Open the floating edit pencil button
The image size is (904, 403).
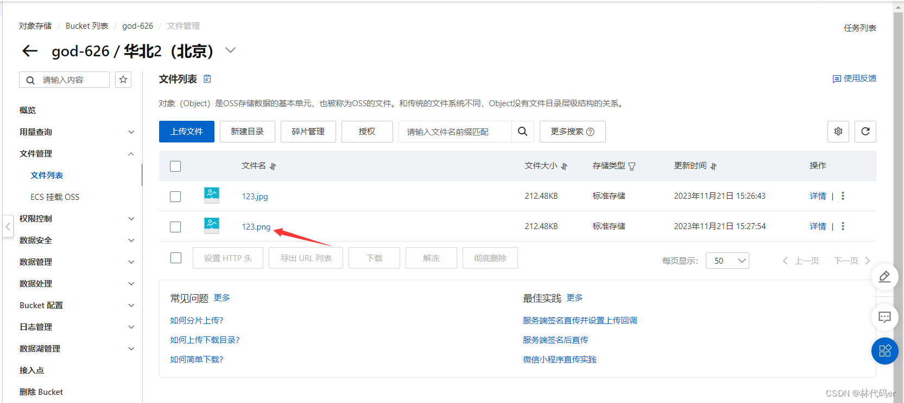885,277
